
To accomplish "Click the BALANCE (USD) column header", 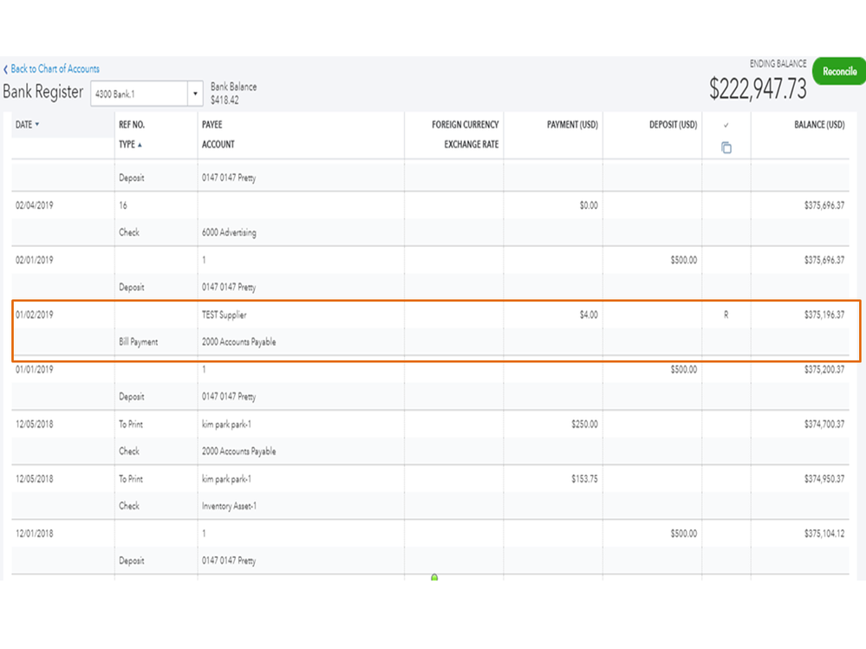I will point(818,125).
